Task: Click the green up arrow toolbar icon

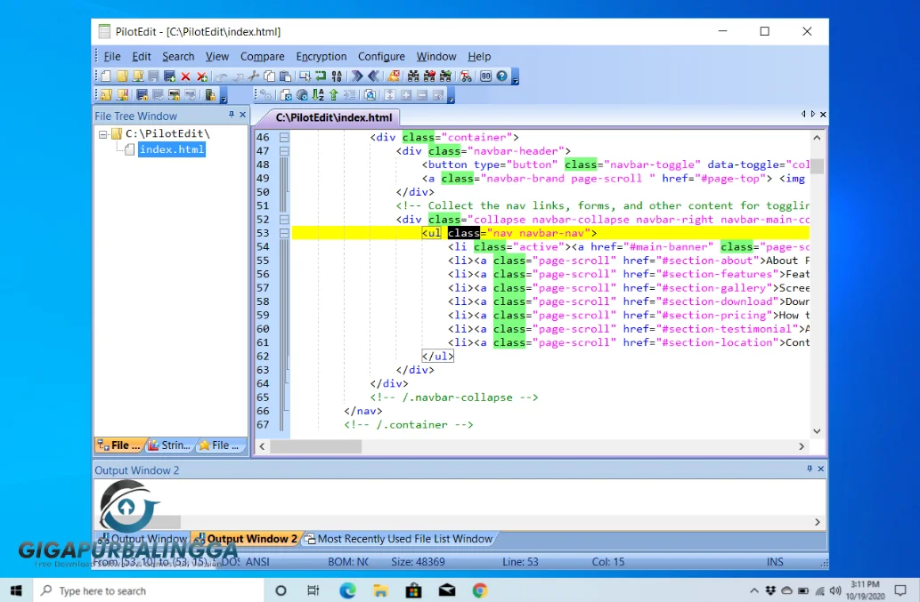Action: pyautogui.click(x=334, y=95)
